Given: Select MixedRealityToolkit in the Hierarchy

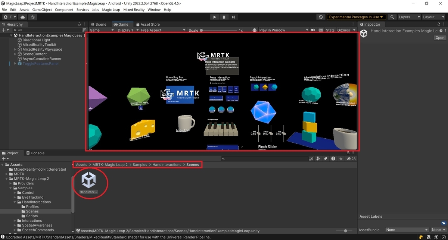Looking at the screenshot, I should click(39, 45).
